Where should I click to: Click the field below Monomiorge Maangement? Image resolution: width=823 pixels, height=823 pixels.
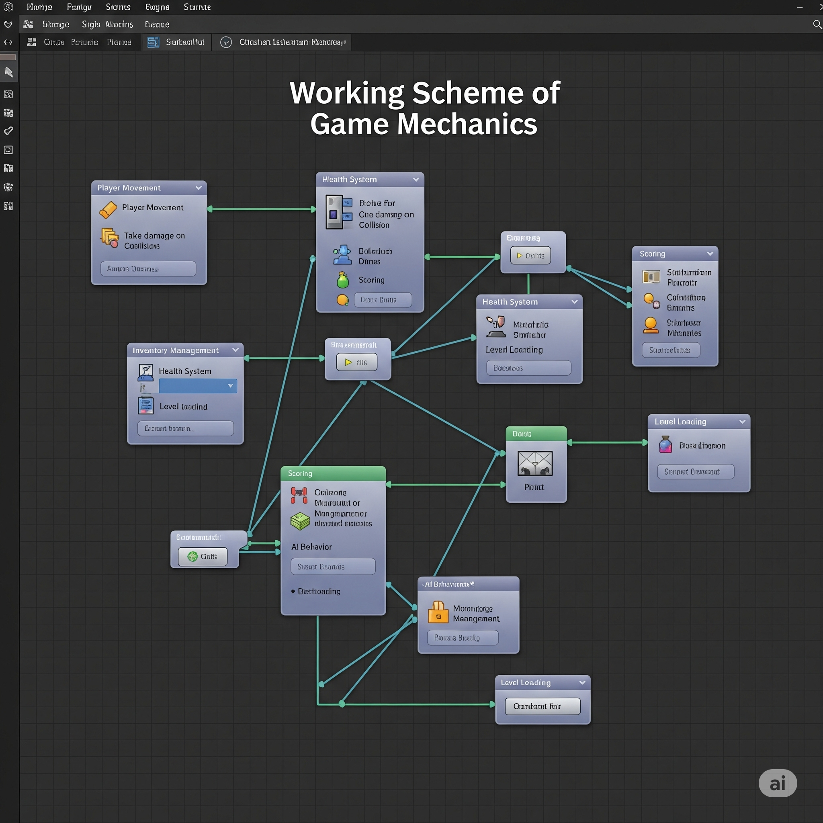pyautogui.click(x=463, y=638)
